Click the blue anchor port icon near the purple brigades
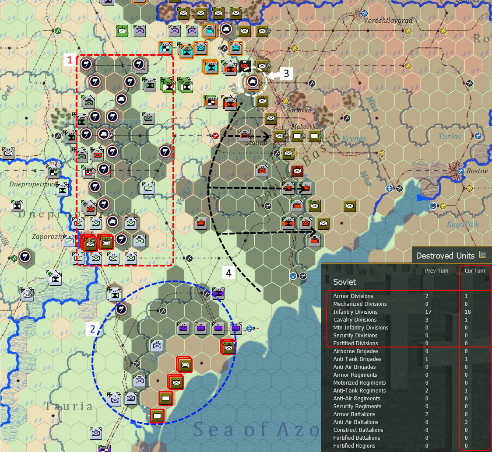 pyautogui.click(x=249, y=329)
